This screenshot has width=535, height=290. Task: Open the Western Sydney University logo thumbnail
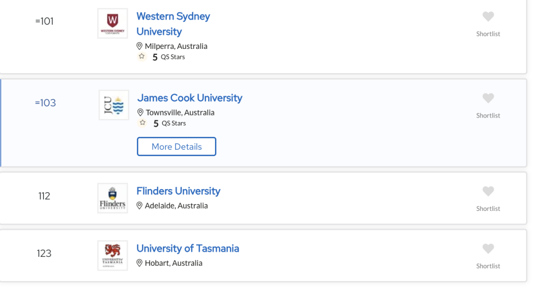pyautogui.click(x=112, y=24)
